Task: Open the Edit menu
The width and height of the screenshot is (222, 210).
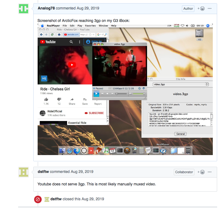Action: [x=72, y=26]
